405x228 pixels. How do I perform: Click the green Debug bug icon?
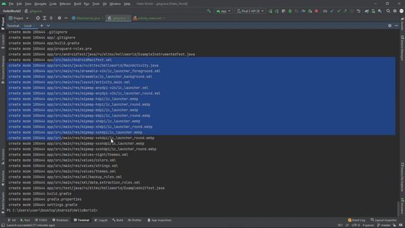[x=290, y=11]
